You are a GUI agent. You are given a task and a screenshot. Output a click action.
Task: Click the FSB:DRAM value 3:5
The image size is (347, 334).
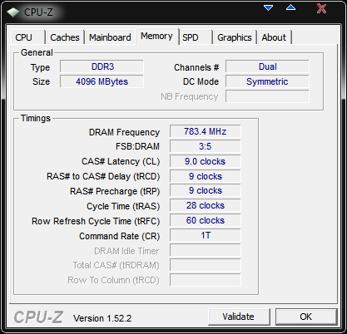[206, 146]
